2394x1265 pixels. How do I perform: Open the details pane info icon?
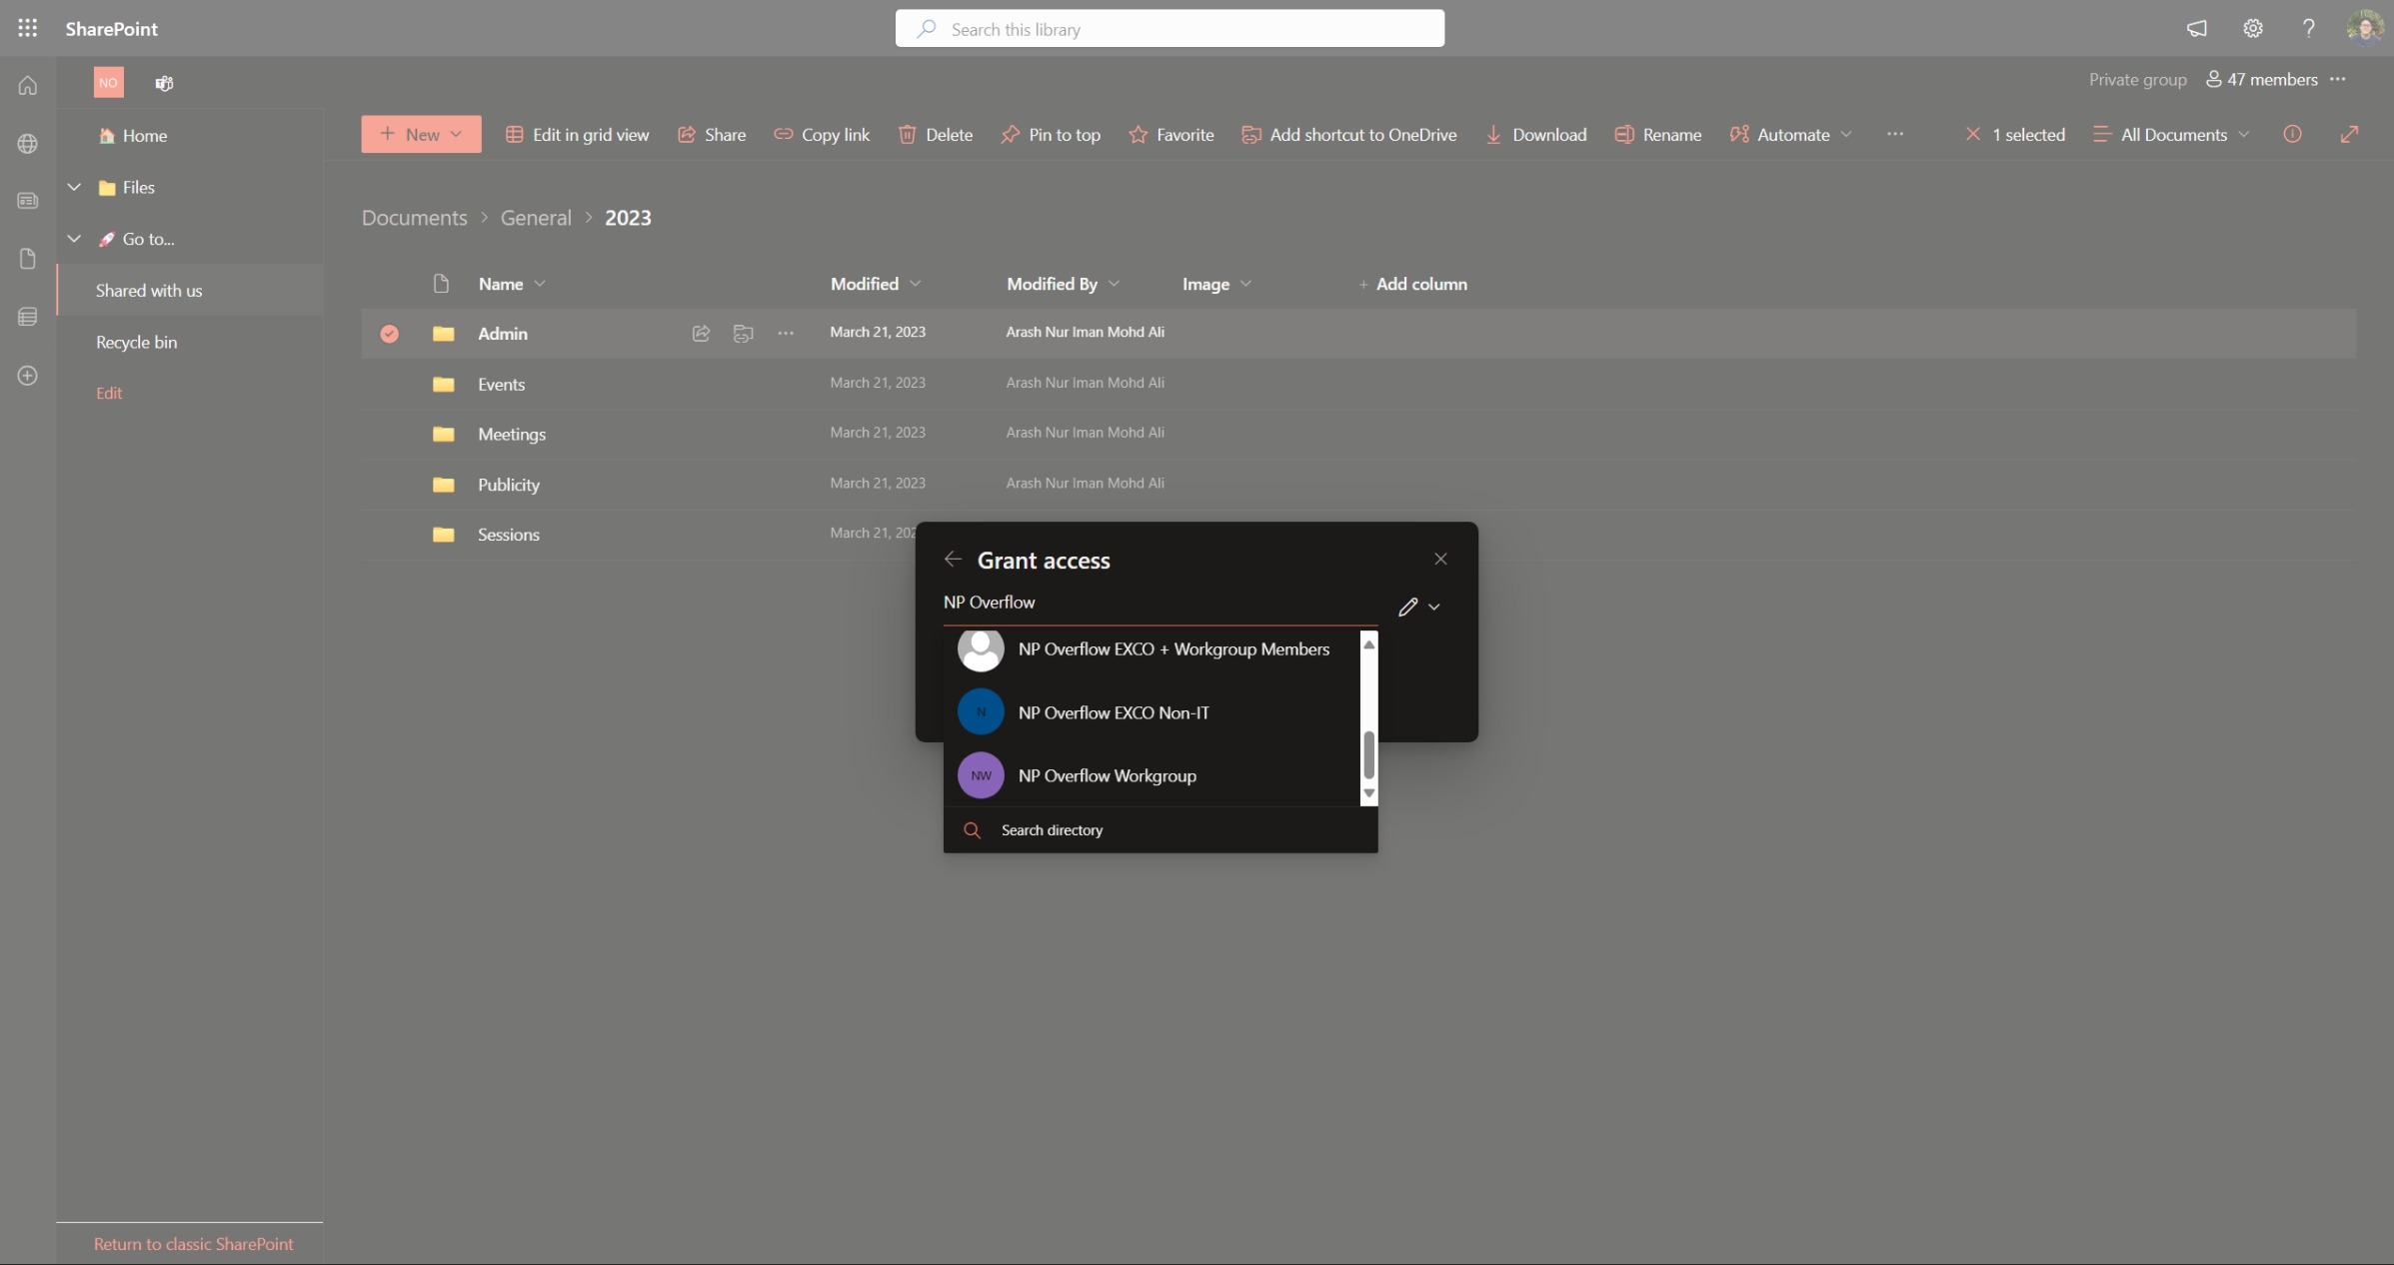2292,134
